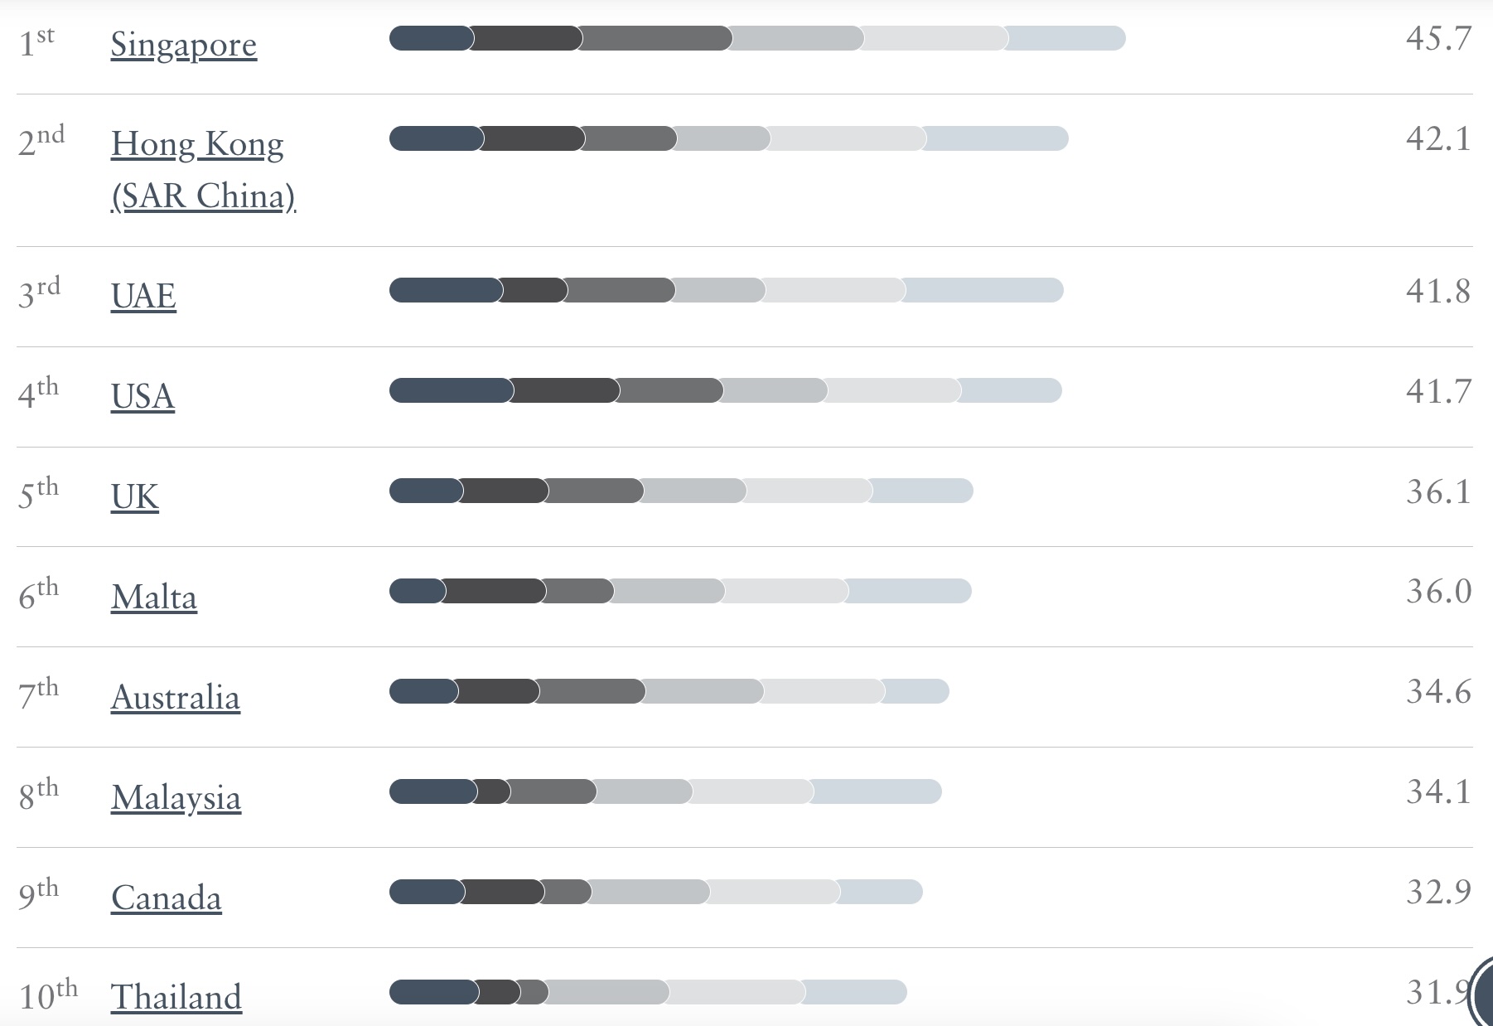Click the navy first segment of Singapore's bar
Image resolution: width=1493 pixels, height=1026 pixels.
click(x=429, y=38)
